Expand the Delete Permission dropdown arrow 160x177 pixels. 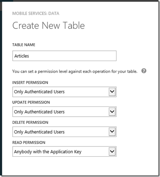pos(112,132)
